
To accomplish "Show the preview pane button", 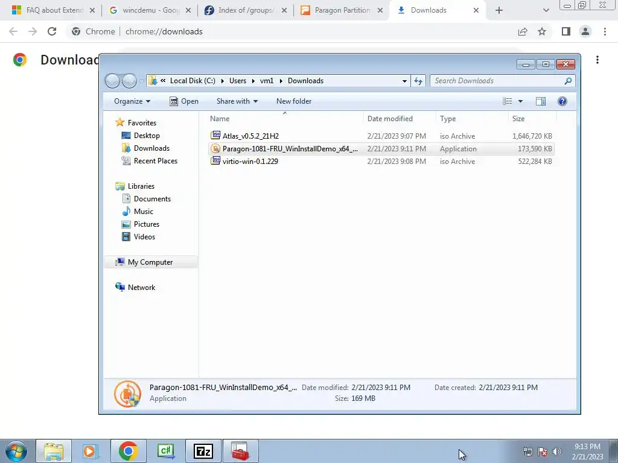I will point(541,101).
